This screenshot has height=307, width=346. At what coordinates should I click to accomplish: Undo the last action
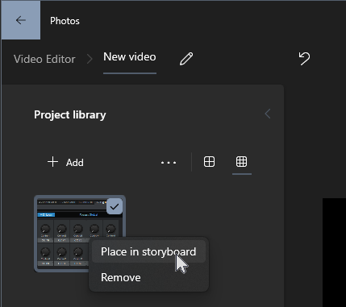coord(304,59)
